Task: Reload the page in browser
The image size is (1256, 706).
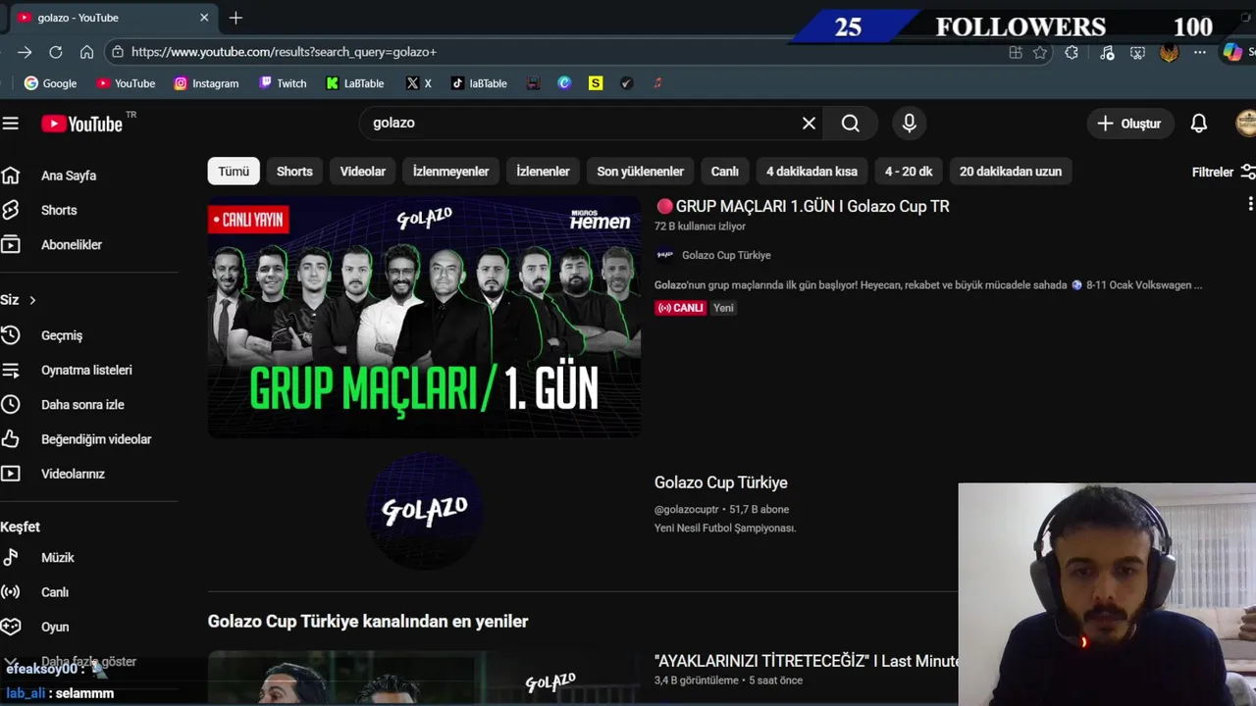Action: coord(56,52)
